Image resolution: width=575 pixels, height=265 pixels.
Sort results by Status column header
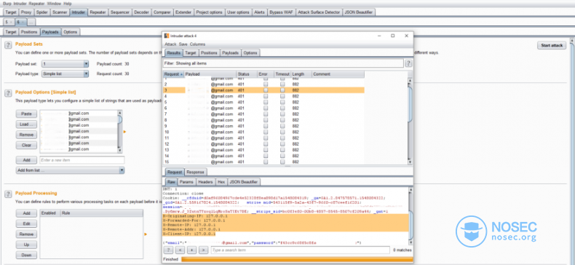[x=247, y=74]
